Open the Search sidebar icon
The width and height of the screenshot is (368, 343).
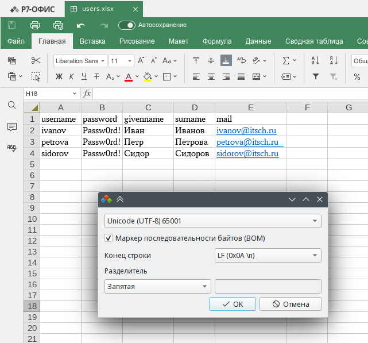click(11, 105)
